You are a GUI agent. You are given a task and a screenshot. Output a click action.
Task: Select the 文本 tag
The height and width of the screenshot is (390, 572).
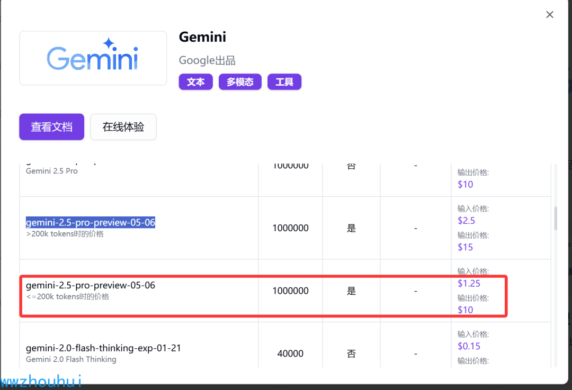[x=195, y=81]
